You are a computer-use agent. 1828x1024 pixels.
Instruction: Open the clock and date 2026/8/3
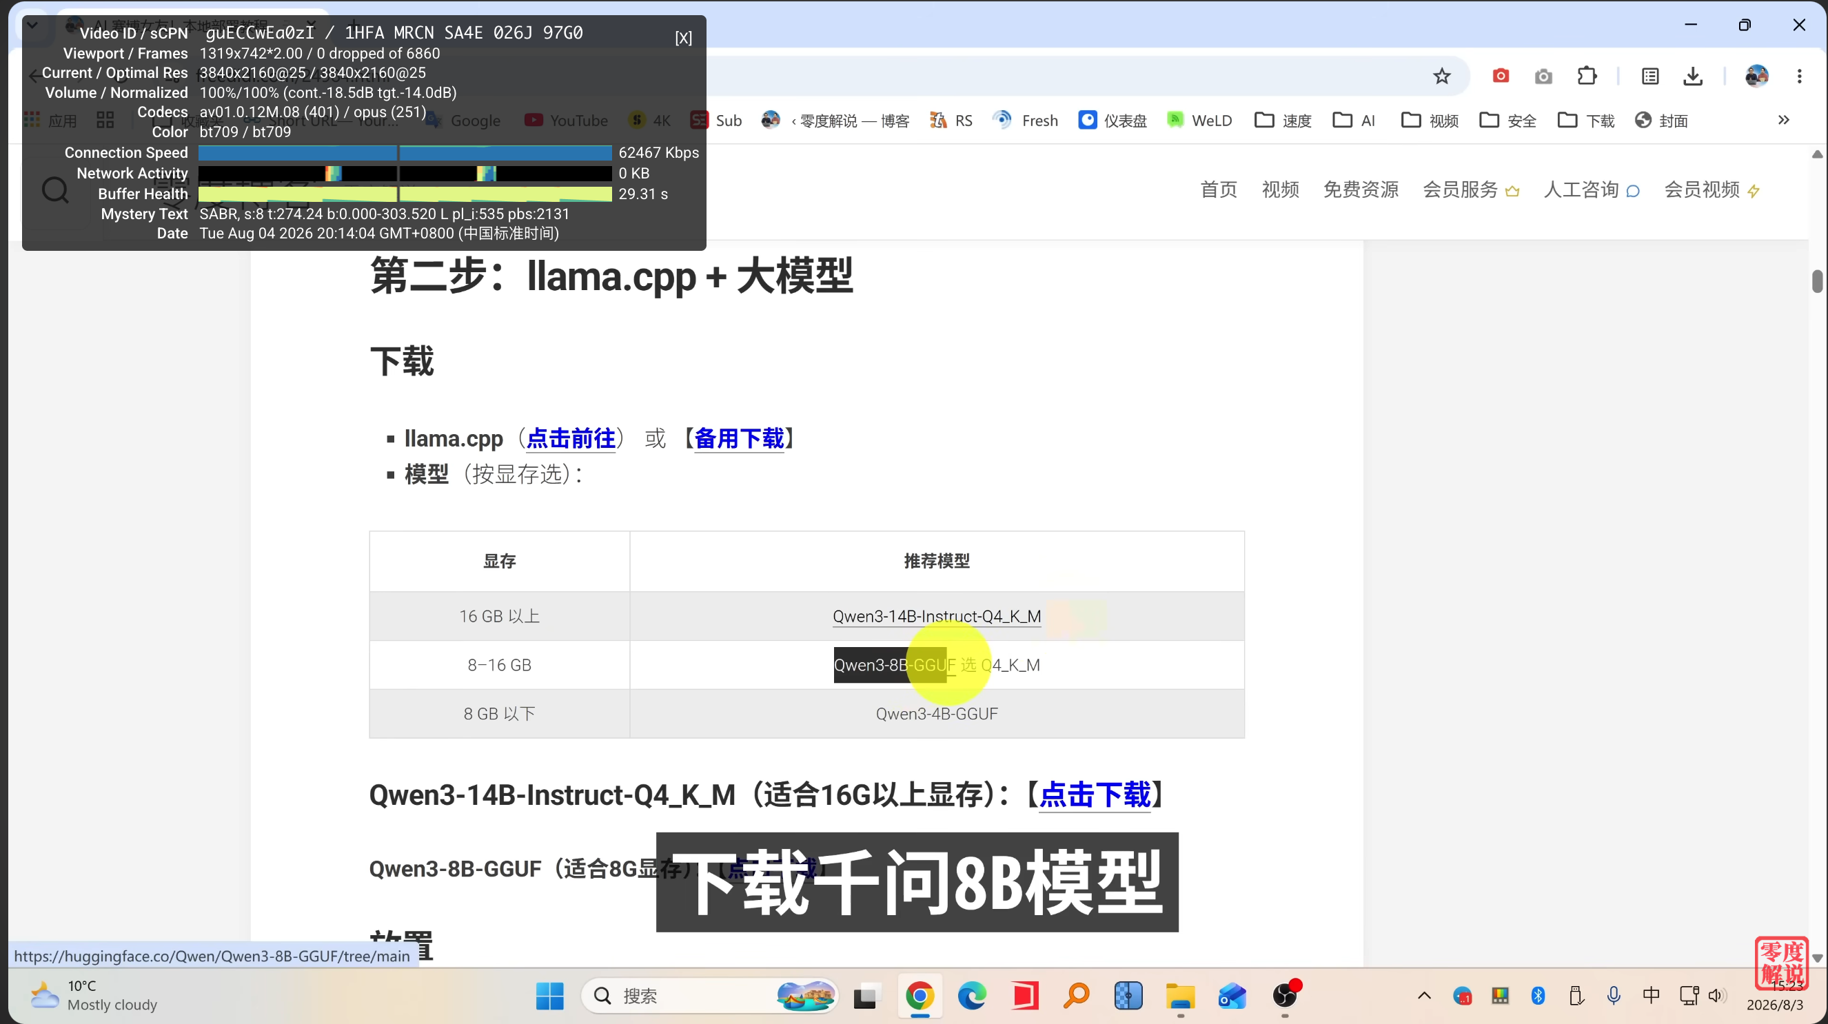(1774, 996)
